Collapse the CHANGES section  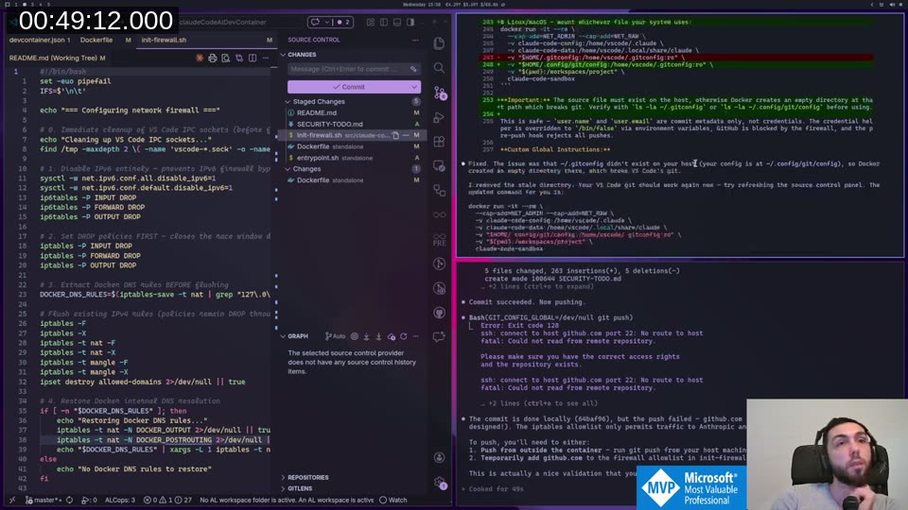point(283,55)
